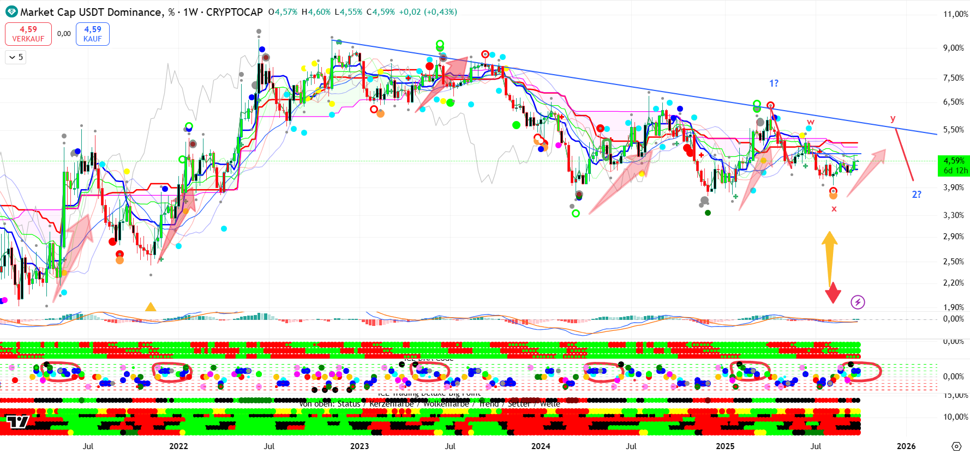The width and height of the screenshot is (970, 454).
Task: Select the red 'x' wave label
Action: [x=834, y=209]
